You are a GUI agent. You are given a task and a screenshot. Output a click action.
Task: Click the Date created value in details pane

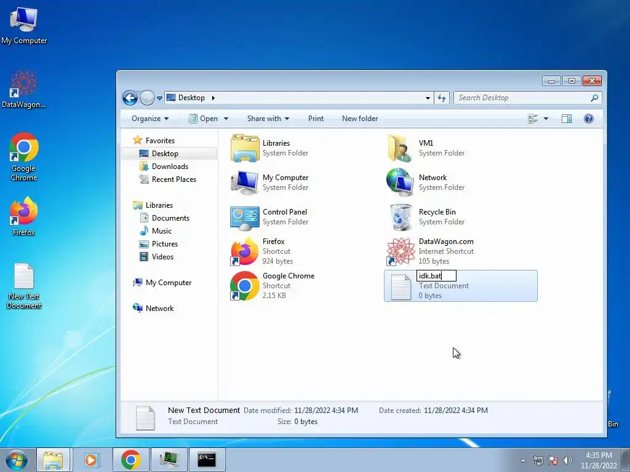[456, 410]
